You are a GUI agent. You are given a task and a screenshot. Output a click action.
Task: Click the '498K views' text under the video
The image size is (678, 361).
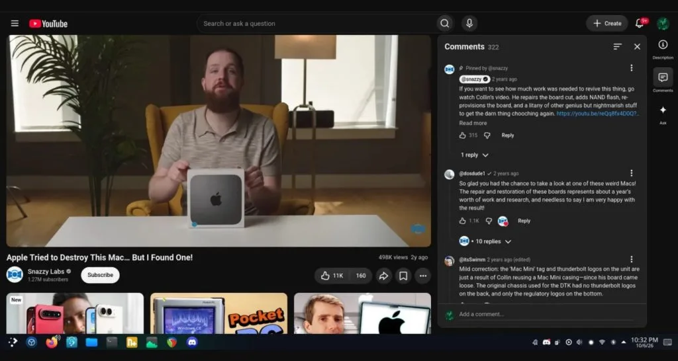pyautogui.click(x=393, y=257)
